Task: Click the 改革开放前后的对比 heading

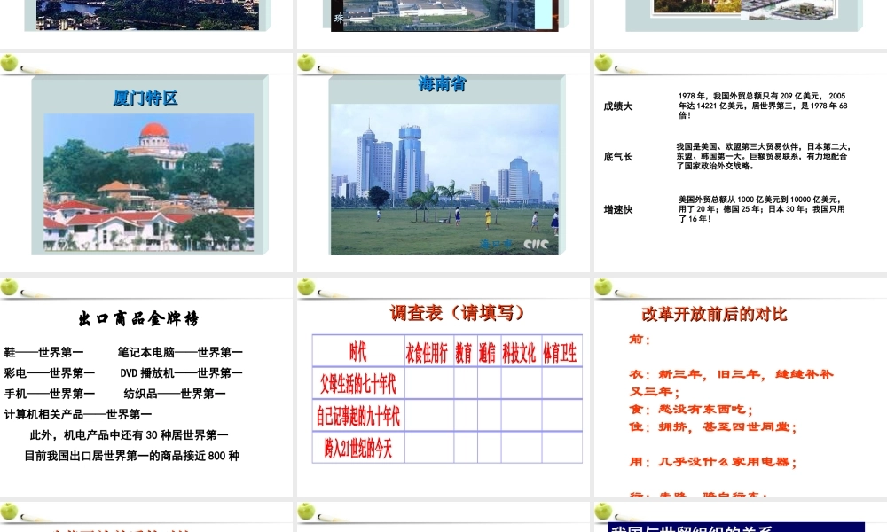Action: [714, 315]
